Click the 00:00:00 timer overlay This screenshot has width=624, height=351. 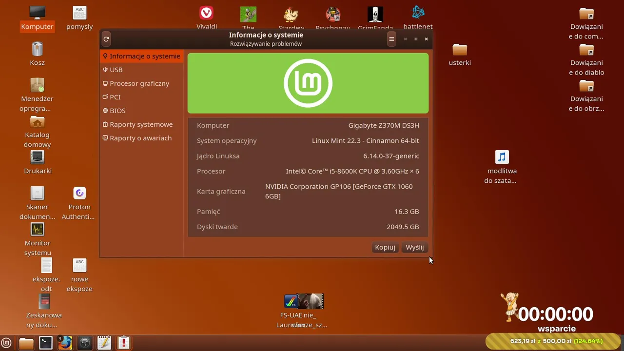tap(555, 314)
